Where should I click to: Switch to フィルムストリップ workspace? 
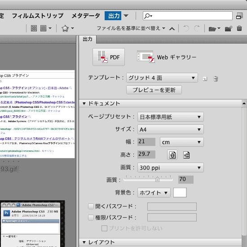click(x=37, y=16)
